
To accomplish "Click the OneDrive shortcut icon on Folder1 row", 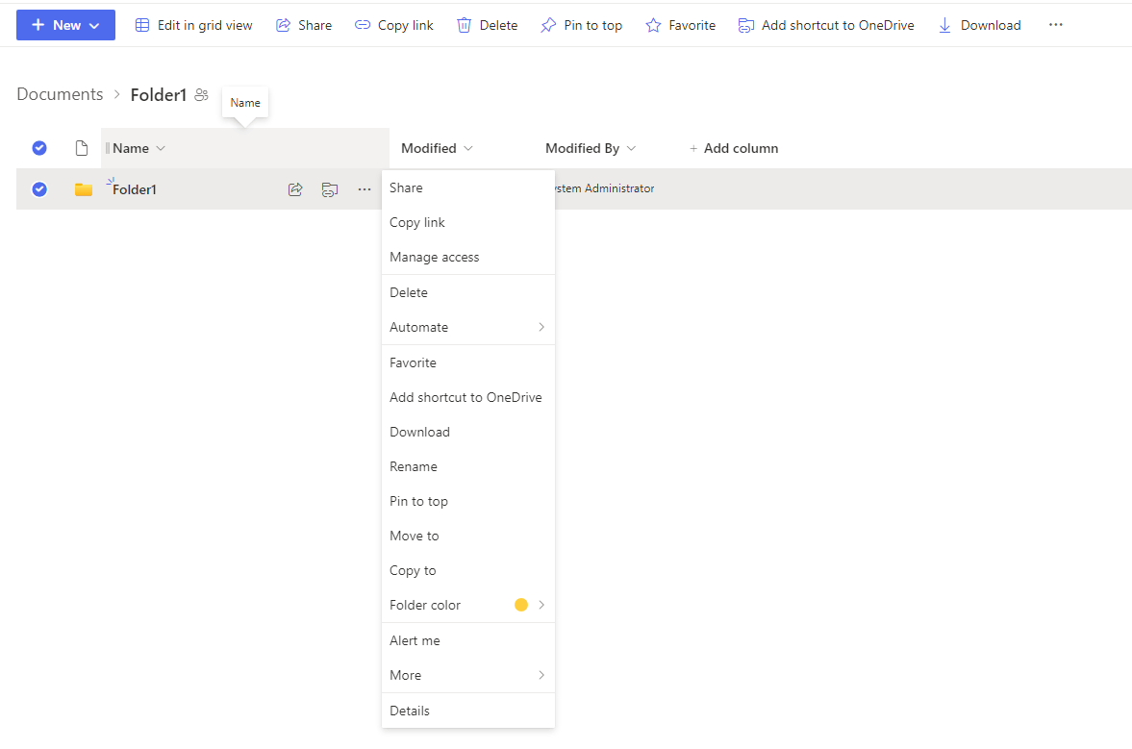I will click(330, 189).
